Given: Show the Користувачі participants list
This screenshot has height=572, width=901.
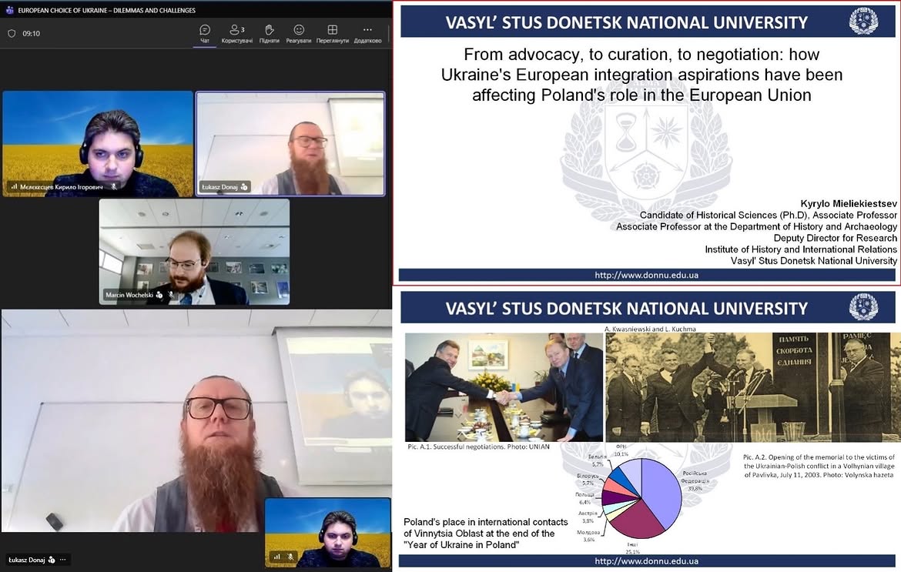Looking at the screenshot, I should pyautogui.click(x=236, y=33).
